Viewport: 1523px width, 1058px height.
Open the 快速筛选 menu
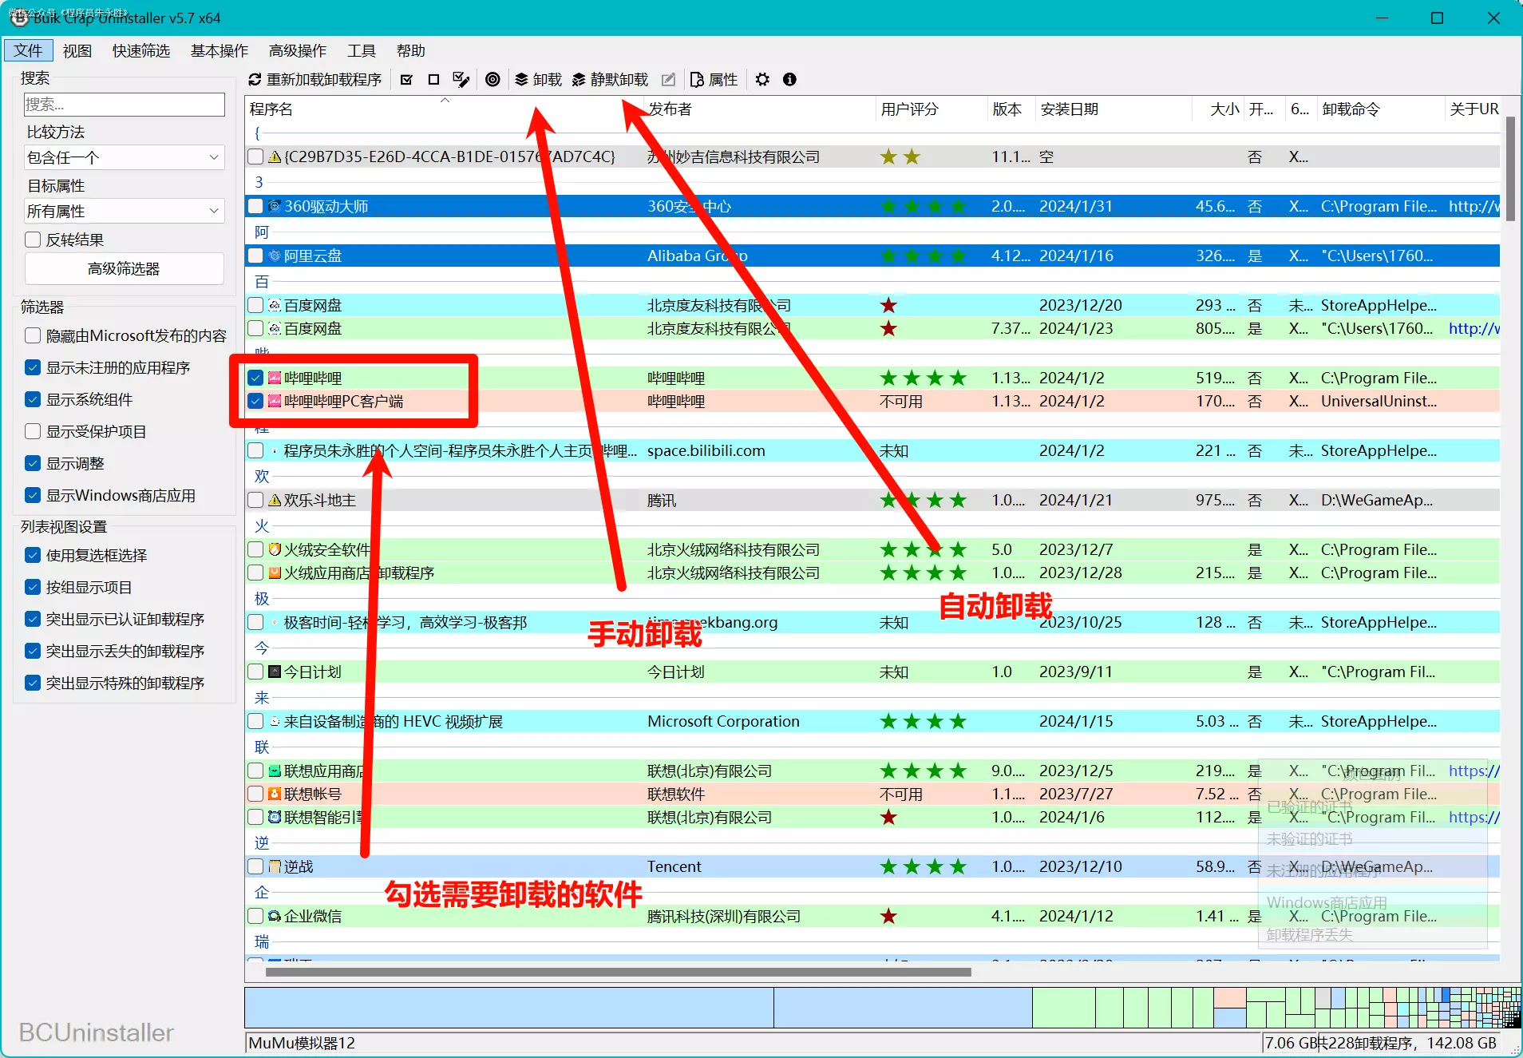click(x=140, y=51)
